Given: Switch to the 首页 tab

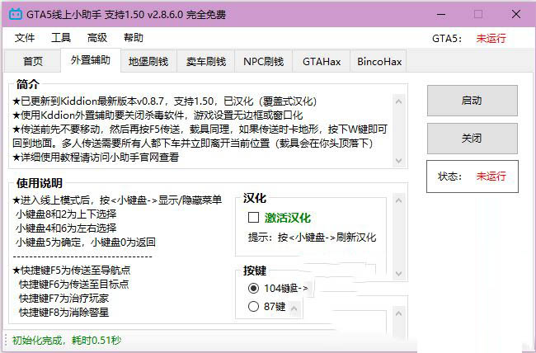Looking at the screenshot, I should pos(33,62).
